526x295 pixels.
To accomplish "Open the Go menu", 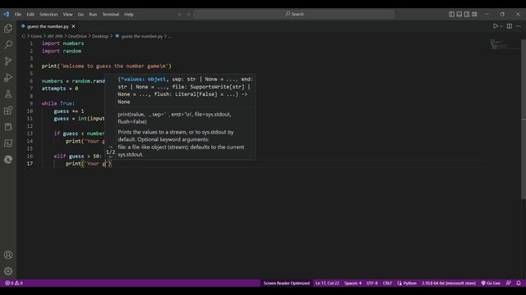I will click(x=81, y=15).
